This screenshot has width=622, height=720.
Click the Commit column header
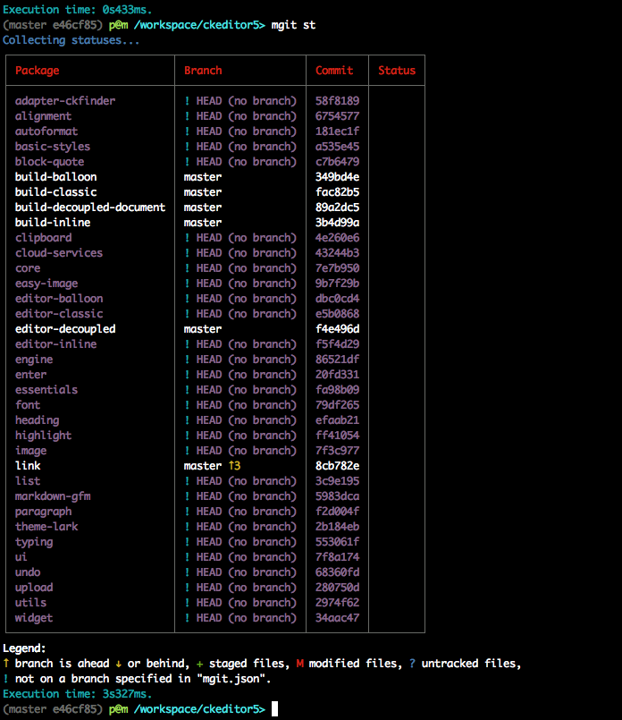coord(334,71)
